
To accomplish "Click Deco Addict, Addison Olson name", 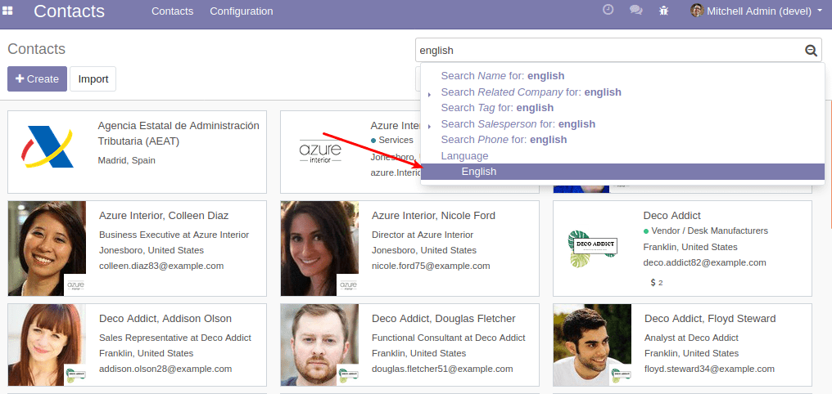I will point(165,318).
